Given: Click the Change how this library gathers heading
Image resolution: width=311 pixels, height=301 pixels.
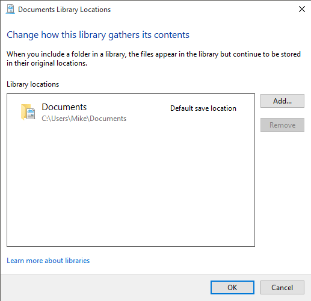Looking at the screenshot, I should (x=98, y=35).
